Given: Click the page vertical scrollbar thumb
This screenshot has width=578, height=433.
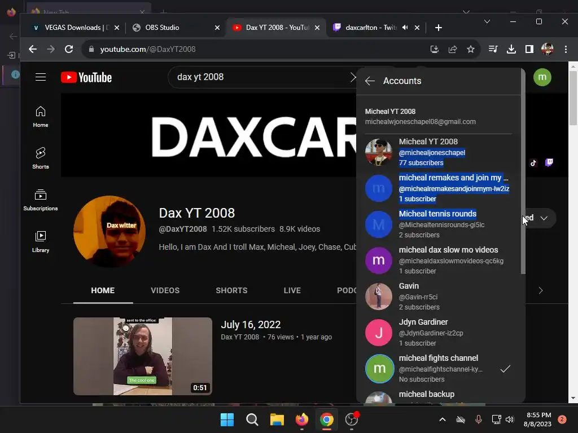Looking at the screenshot, I should (573, 98).
